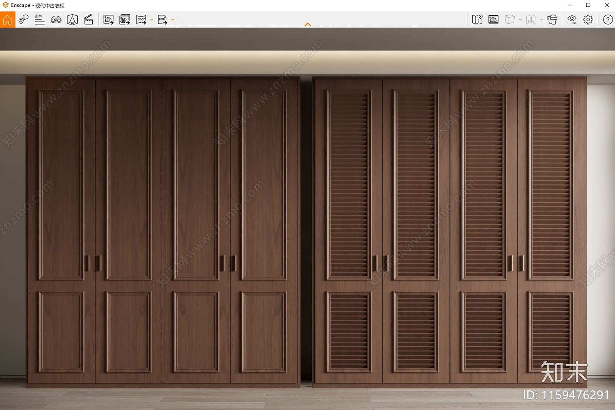Viewport: 615px width, 410px height.
Task: Click the binoculars Safe Frame icon
Action: (56, 20)
